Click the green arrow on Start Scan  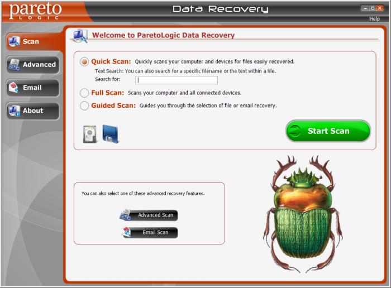295,131
